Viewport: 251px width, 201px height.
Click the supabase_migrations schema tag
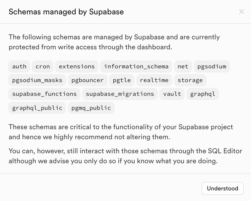click(x=120, y=94)
